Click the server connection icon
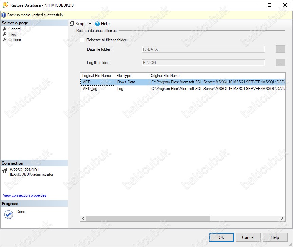The image size is (293, 247). (x=5, y=170)
